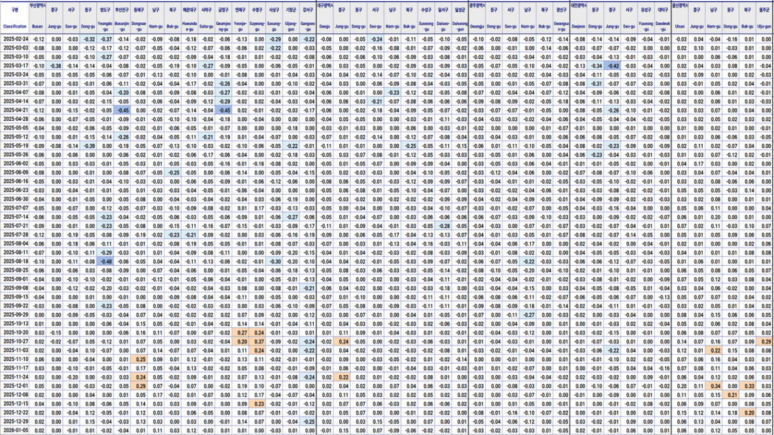Select the "Ulju-gun" column header
The width and height of the screenshot is (774, 435).
pos(764,27)
